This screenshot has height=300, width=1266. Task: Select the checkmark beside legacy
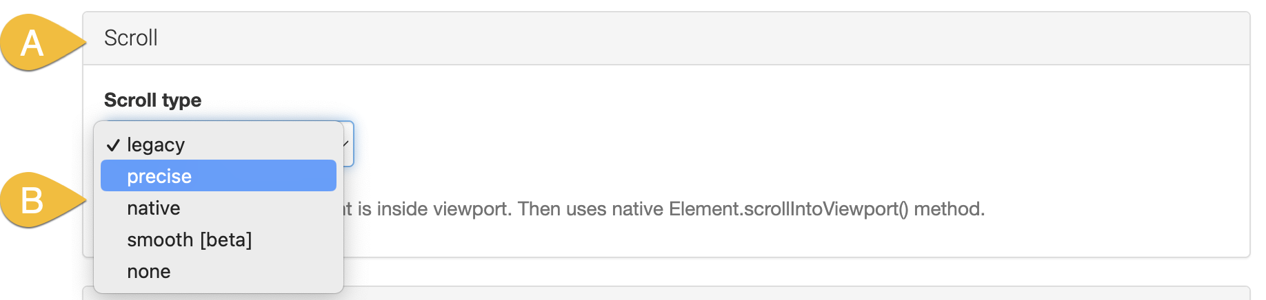[x=113, y=145]
